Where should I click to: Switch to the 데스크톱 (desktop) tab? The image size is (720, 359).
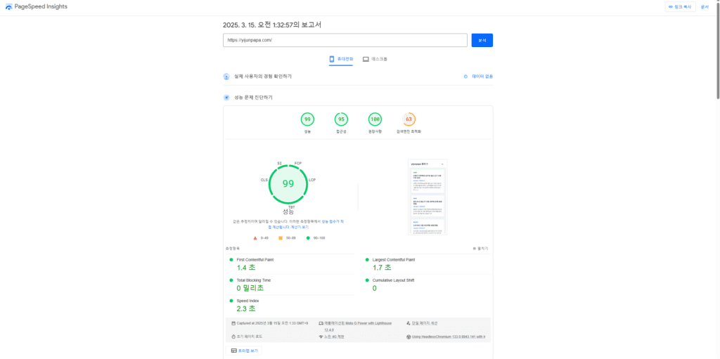click(x=375, y=59)
